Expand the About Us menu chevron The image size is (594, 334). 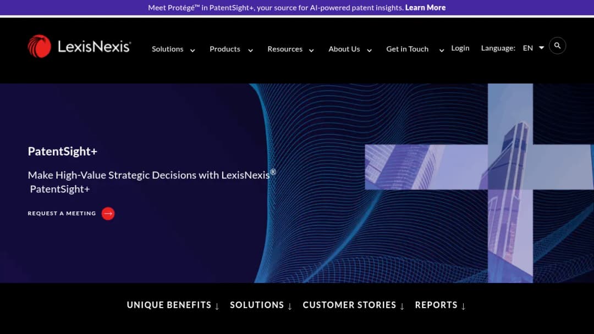tap(370, 51)
